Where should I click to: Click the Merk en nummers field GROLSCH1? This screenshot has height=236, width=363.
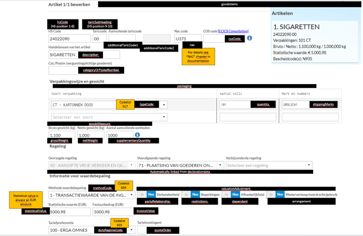(310, 105)
